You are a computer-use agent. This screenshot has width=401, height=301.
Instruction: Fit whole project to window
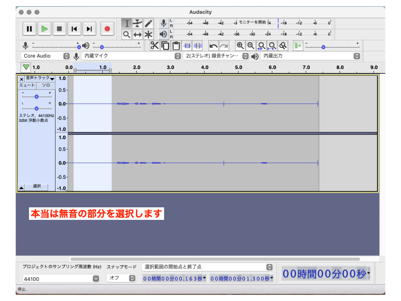[272, 45]
